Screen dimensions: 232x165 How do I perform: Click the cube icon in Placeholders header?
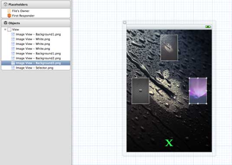6,4
